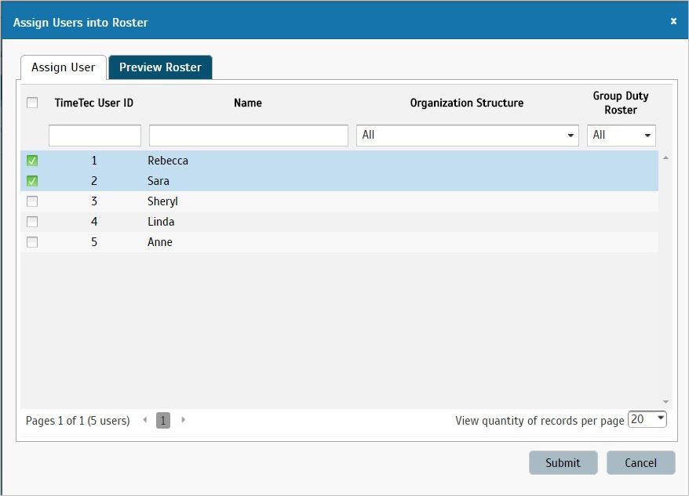Image resolution: width=689 pixels, height=496 pixels.
Task: Open the Preview Roster tab
Action: pos(160,67)
